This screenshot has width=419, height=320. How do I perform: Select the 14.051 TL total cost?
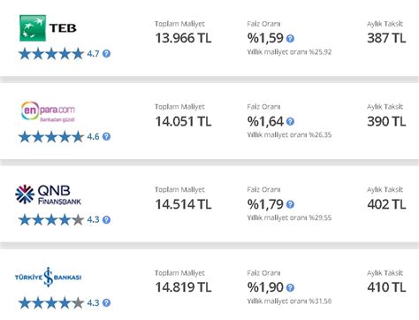point(183,121)
